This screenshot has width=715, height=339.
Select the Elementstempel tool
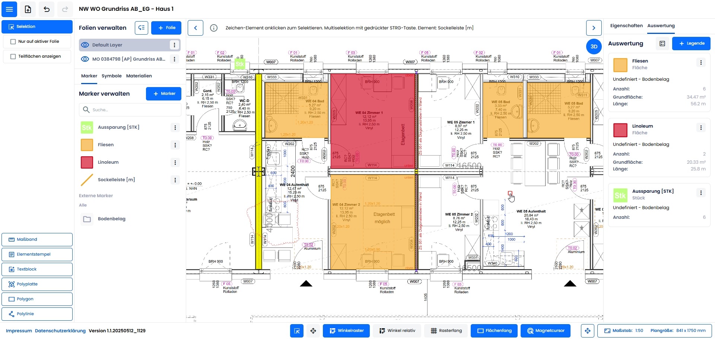point(37,255)
